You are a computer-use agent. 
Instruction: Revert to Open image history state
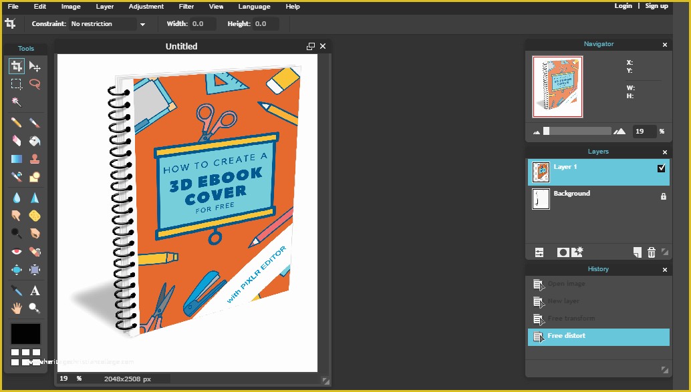(599, 284)
